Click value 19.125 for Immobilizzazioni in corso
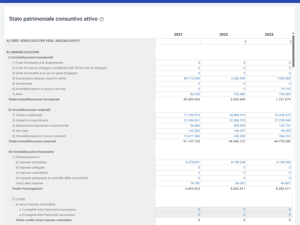 pos(286,89)
